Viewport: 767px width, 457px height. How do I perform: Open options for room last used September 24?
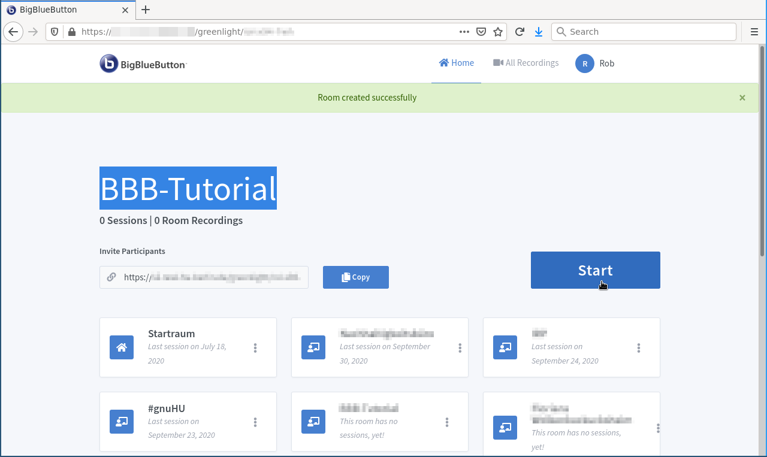click(x=639, y=347)
